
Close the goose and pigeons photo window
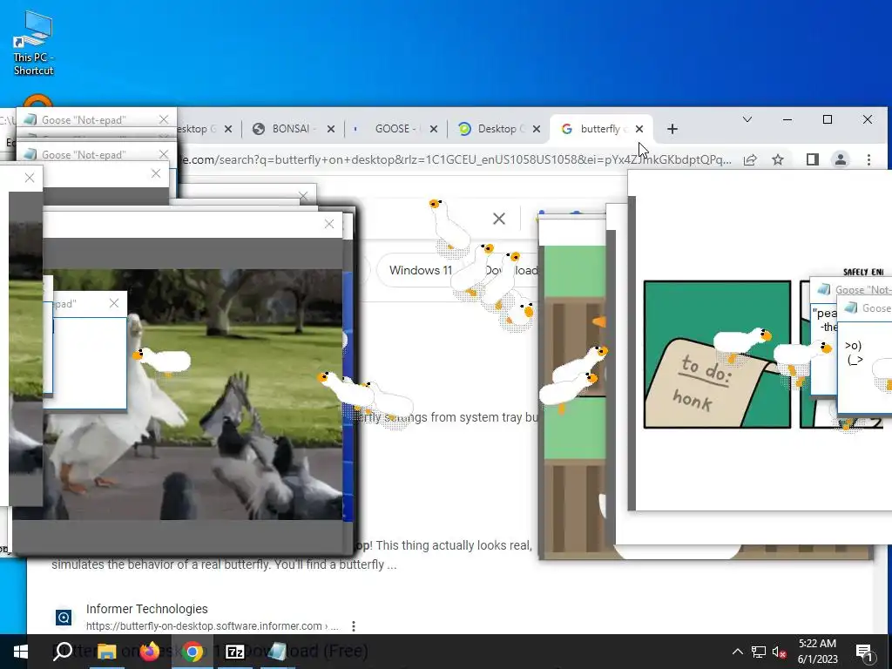pos(328,224)
